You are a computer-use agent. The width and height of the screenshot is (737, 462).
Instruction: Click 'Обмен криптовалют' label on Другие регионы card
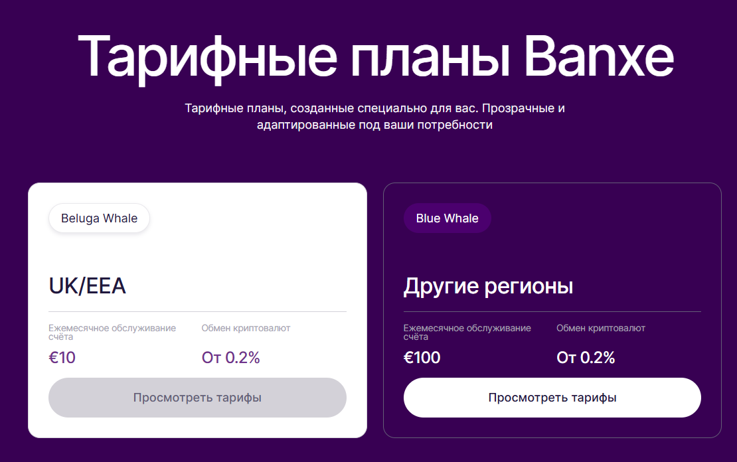coord(602,327)
